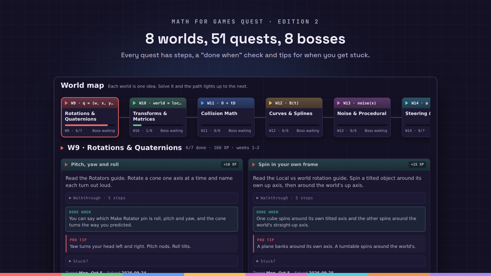Click the 'W9 · 6/7' progress text

point(73,131)
